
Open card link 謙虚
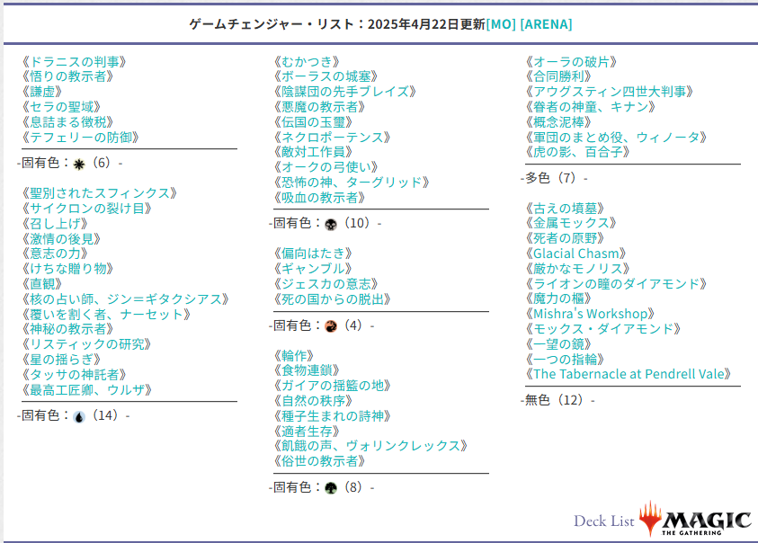pos(42,92)
